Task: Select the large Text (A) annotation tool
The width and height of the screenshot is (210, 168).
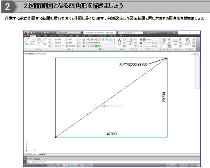Action: (119, 41)
